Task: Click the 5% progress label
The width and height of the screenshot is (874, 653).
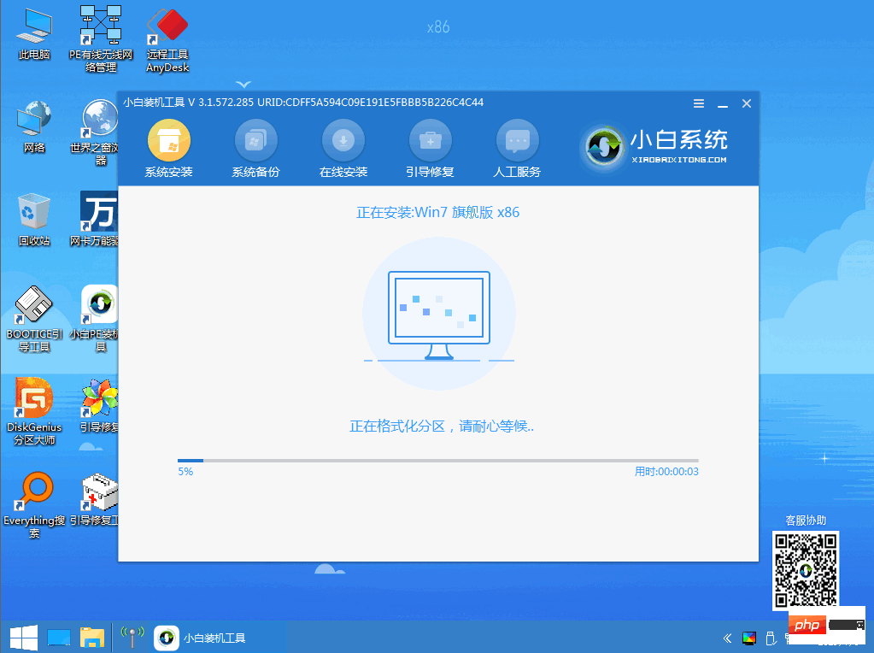Action: (x=185, y=472)
